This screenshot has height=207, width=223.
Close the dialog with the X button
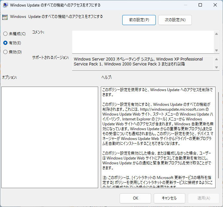215,5
